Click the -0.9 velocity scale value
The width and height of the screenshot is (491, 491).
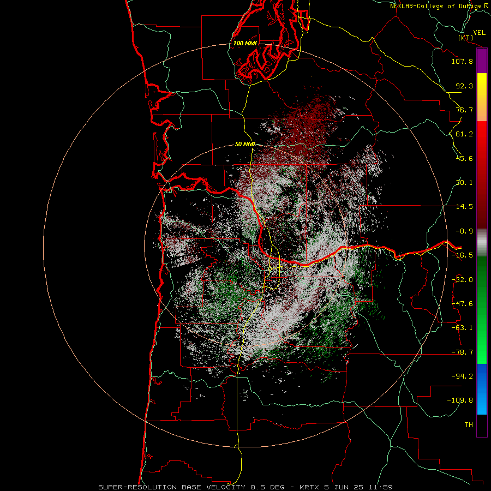tap(464, 231)
